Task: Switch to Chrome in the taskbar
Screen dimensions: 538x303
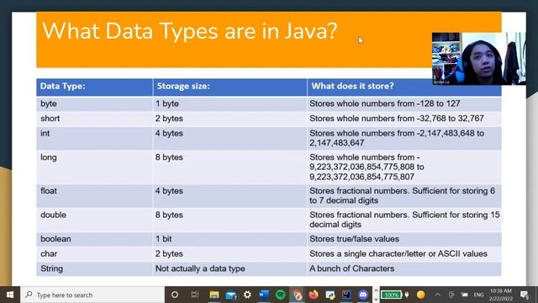Action: pos(297,295)
